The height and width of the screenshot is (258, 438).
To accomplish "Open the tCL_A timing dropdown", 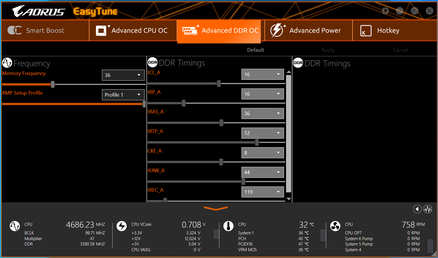I will [262, 74].
